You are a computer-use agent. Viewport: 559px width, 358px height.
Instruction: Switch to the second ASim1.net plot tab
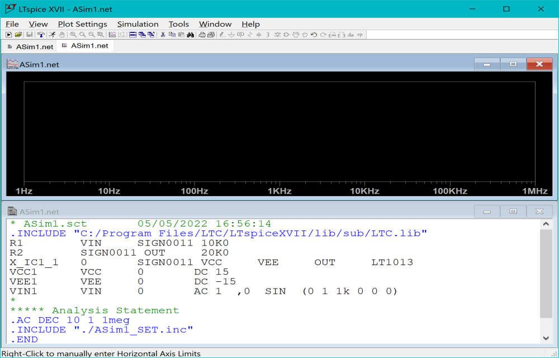click(x=85, y=46)
